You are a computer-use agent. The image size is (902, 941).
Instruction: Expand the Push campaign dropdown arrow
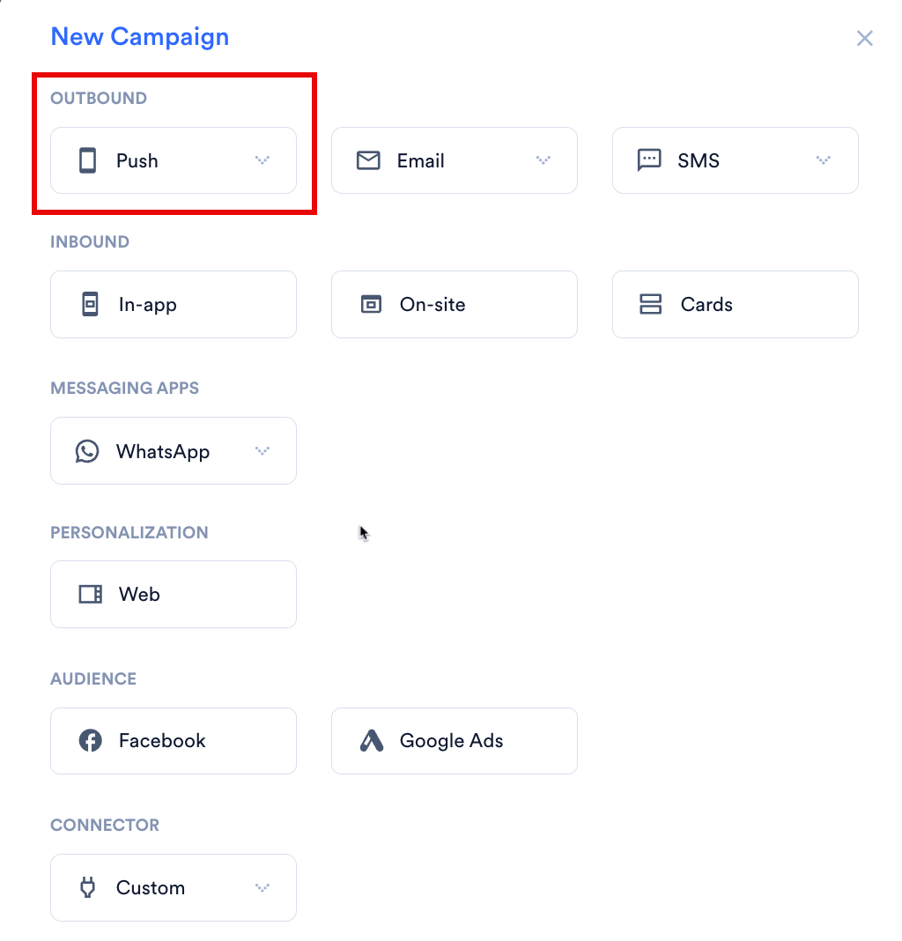pos(262,159)
